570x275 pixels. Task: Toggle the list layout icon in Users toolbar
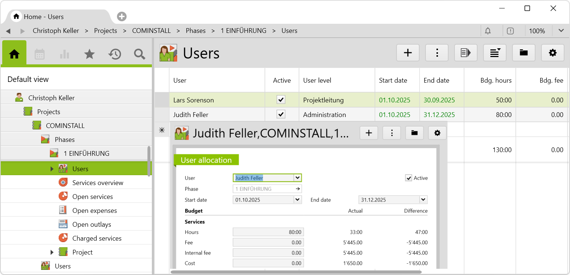tap(494, 53)
